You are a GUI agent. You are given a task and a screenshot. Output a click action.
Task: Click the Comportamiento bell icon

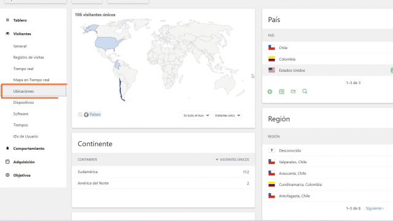[x=7, y=149]
